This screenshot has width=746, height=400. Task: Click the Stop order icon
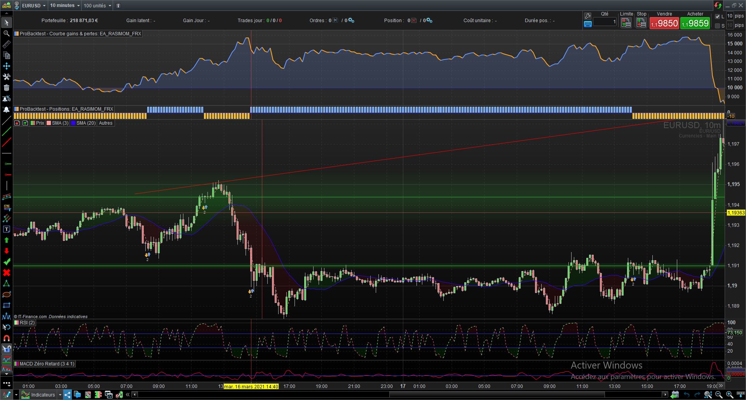tap(641, 23)
